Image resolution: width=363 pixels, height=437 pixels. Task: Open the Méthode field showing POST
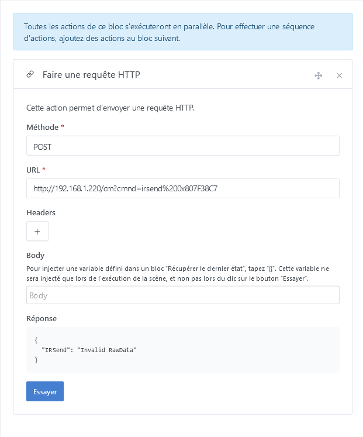tap(182, 146)
